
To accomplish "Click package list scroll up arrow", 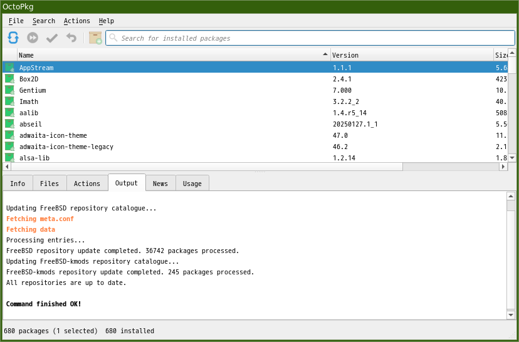I will tap(511, 53).
